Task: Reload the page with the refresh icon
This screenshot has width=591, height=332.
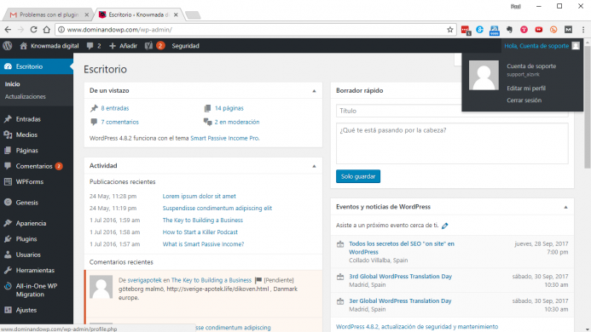Action: tap(33, 29)
